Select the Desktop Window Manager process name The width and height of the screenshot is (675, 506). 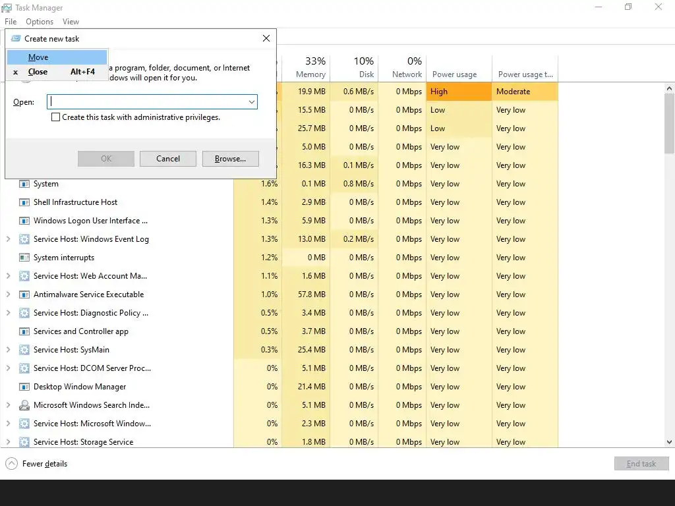pos(80,387)
